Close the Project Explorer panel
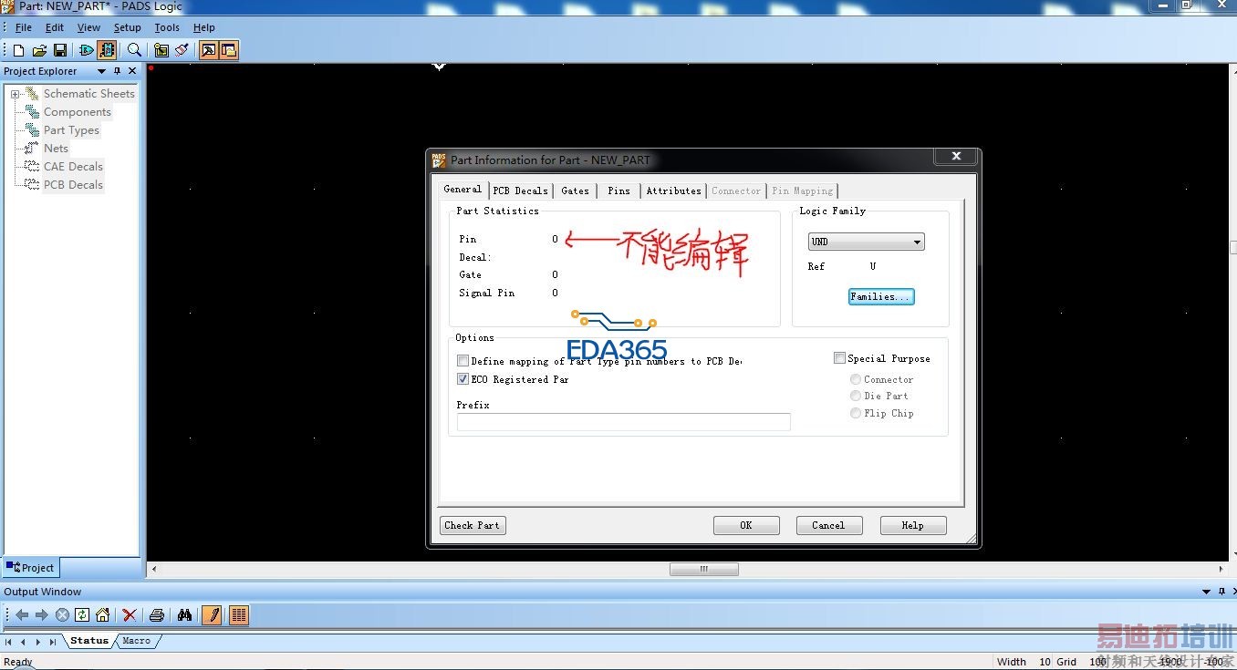 tap(132, 71)
